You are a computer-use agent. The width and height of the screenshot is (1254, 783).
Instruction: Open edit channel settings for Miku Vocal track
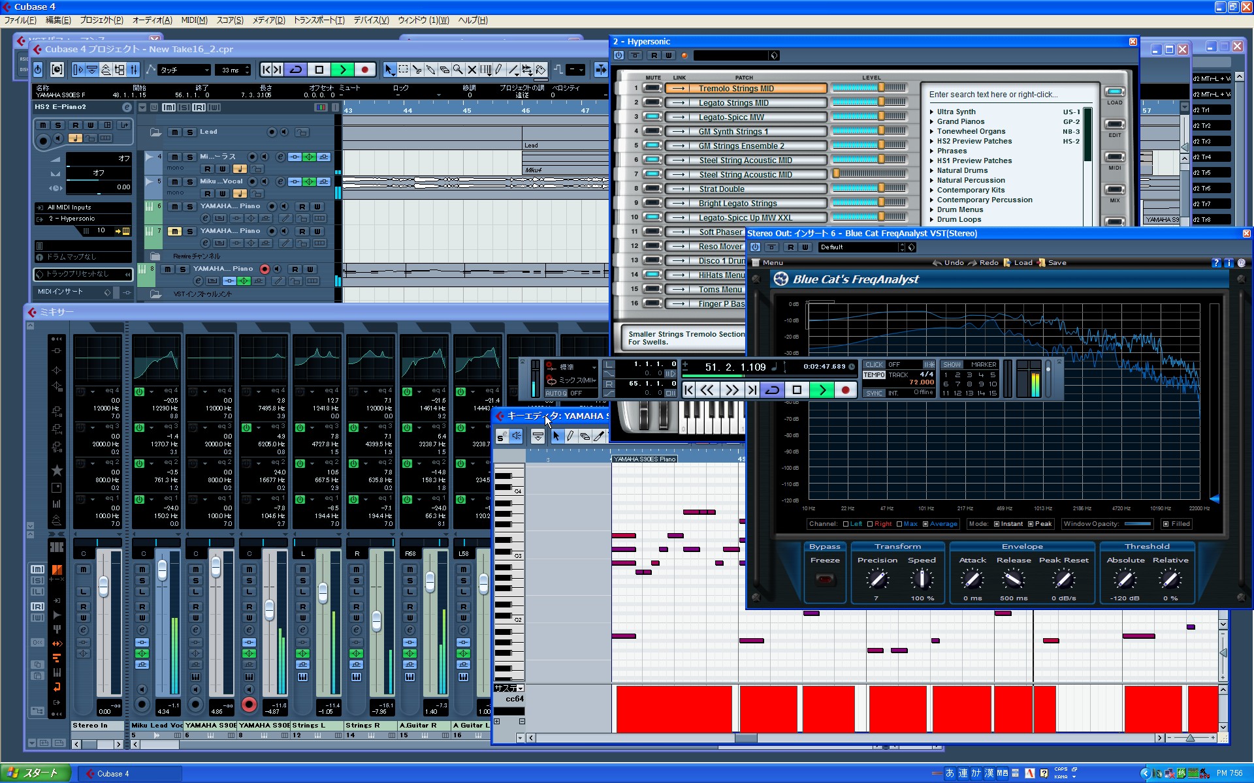pos(280,181)
